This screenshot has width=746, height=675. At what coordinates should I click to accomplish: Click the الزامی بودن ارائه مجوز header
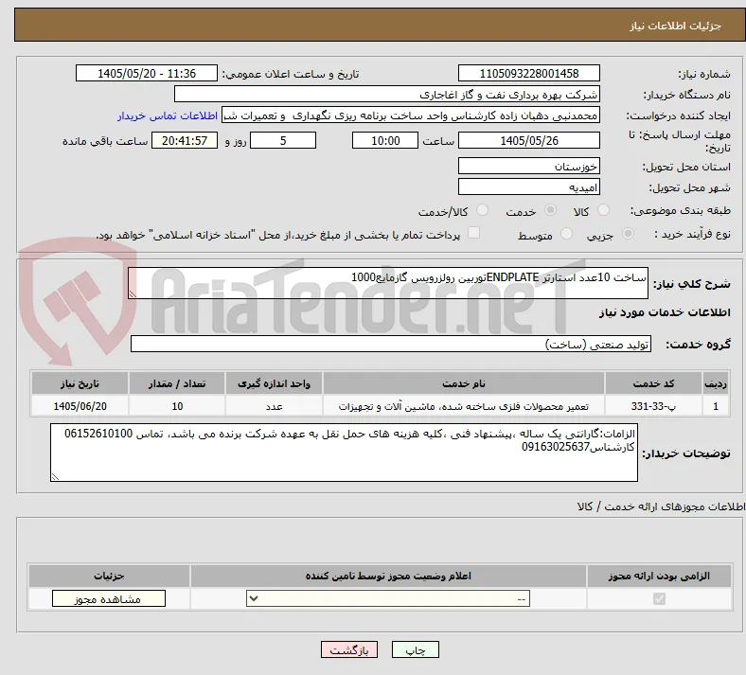659,576
